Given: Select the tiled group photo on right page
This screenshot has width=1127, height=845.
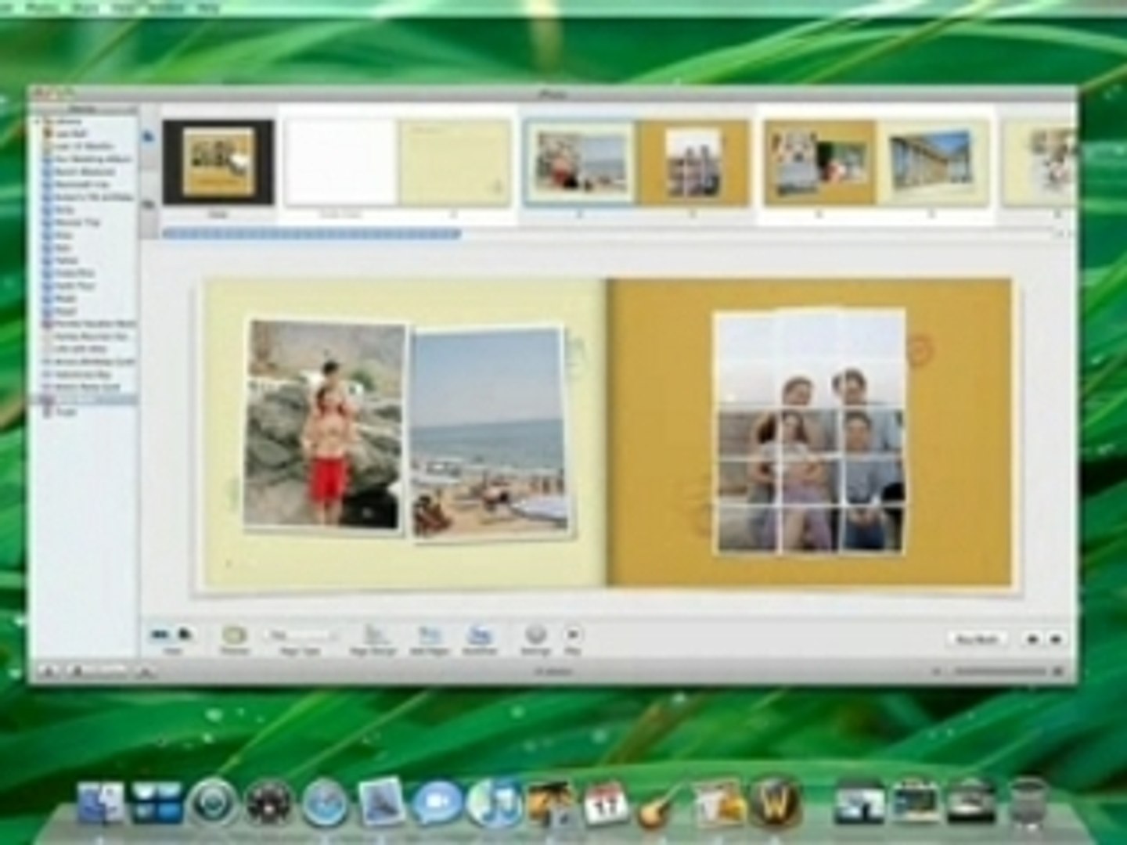Looking at the screenshot, I should coord(812,432).
